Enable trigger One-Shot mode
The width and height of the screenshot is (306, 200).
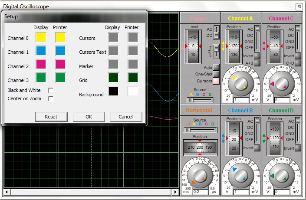click(216, 74)
